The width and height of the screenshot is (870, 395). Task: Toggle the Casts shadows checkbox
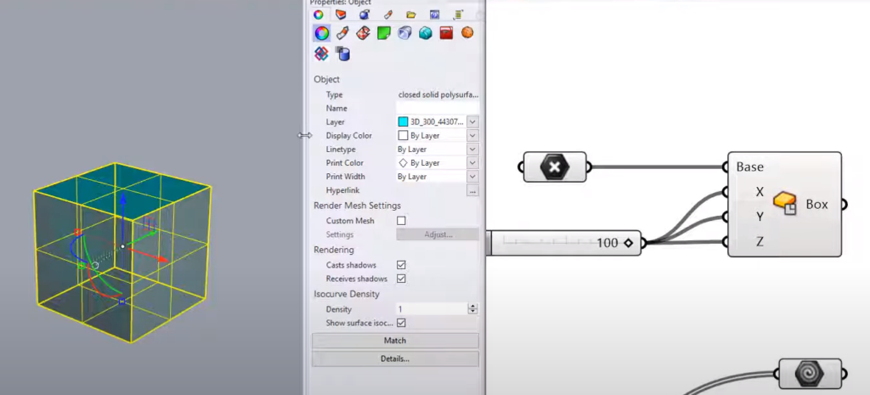pyautogui.click(x=401, y=265)
